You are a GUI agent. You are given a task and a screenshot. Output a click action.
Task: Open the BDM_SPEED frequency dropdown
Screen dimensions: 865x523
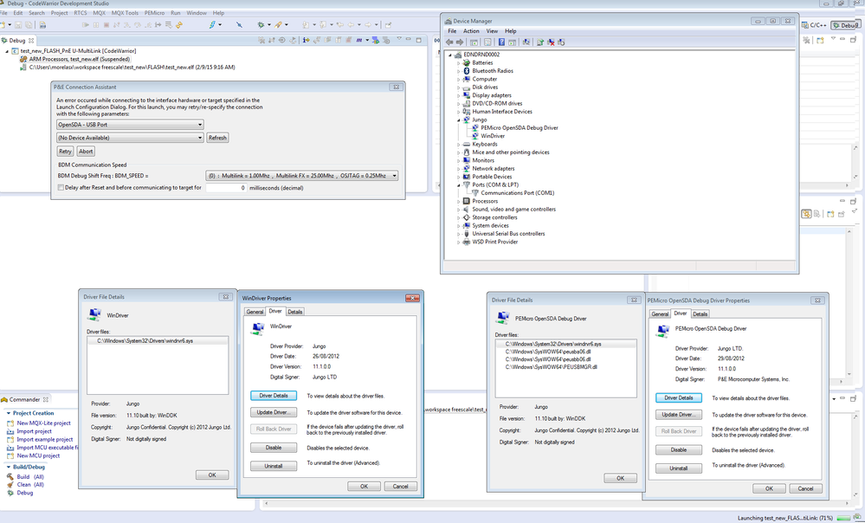pyautogui.click(x=302, y=176)
